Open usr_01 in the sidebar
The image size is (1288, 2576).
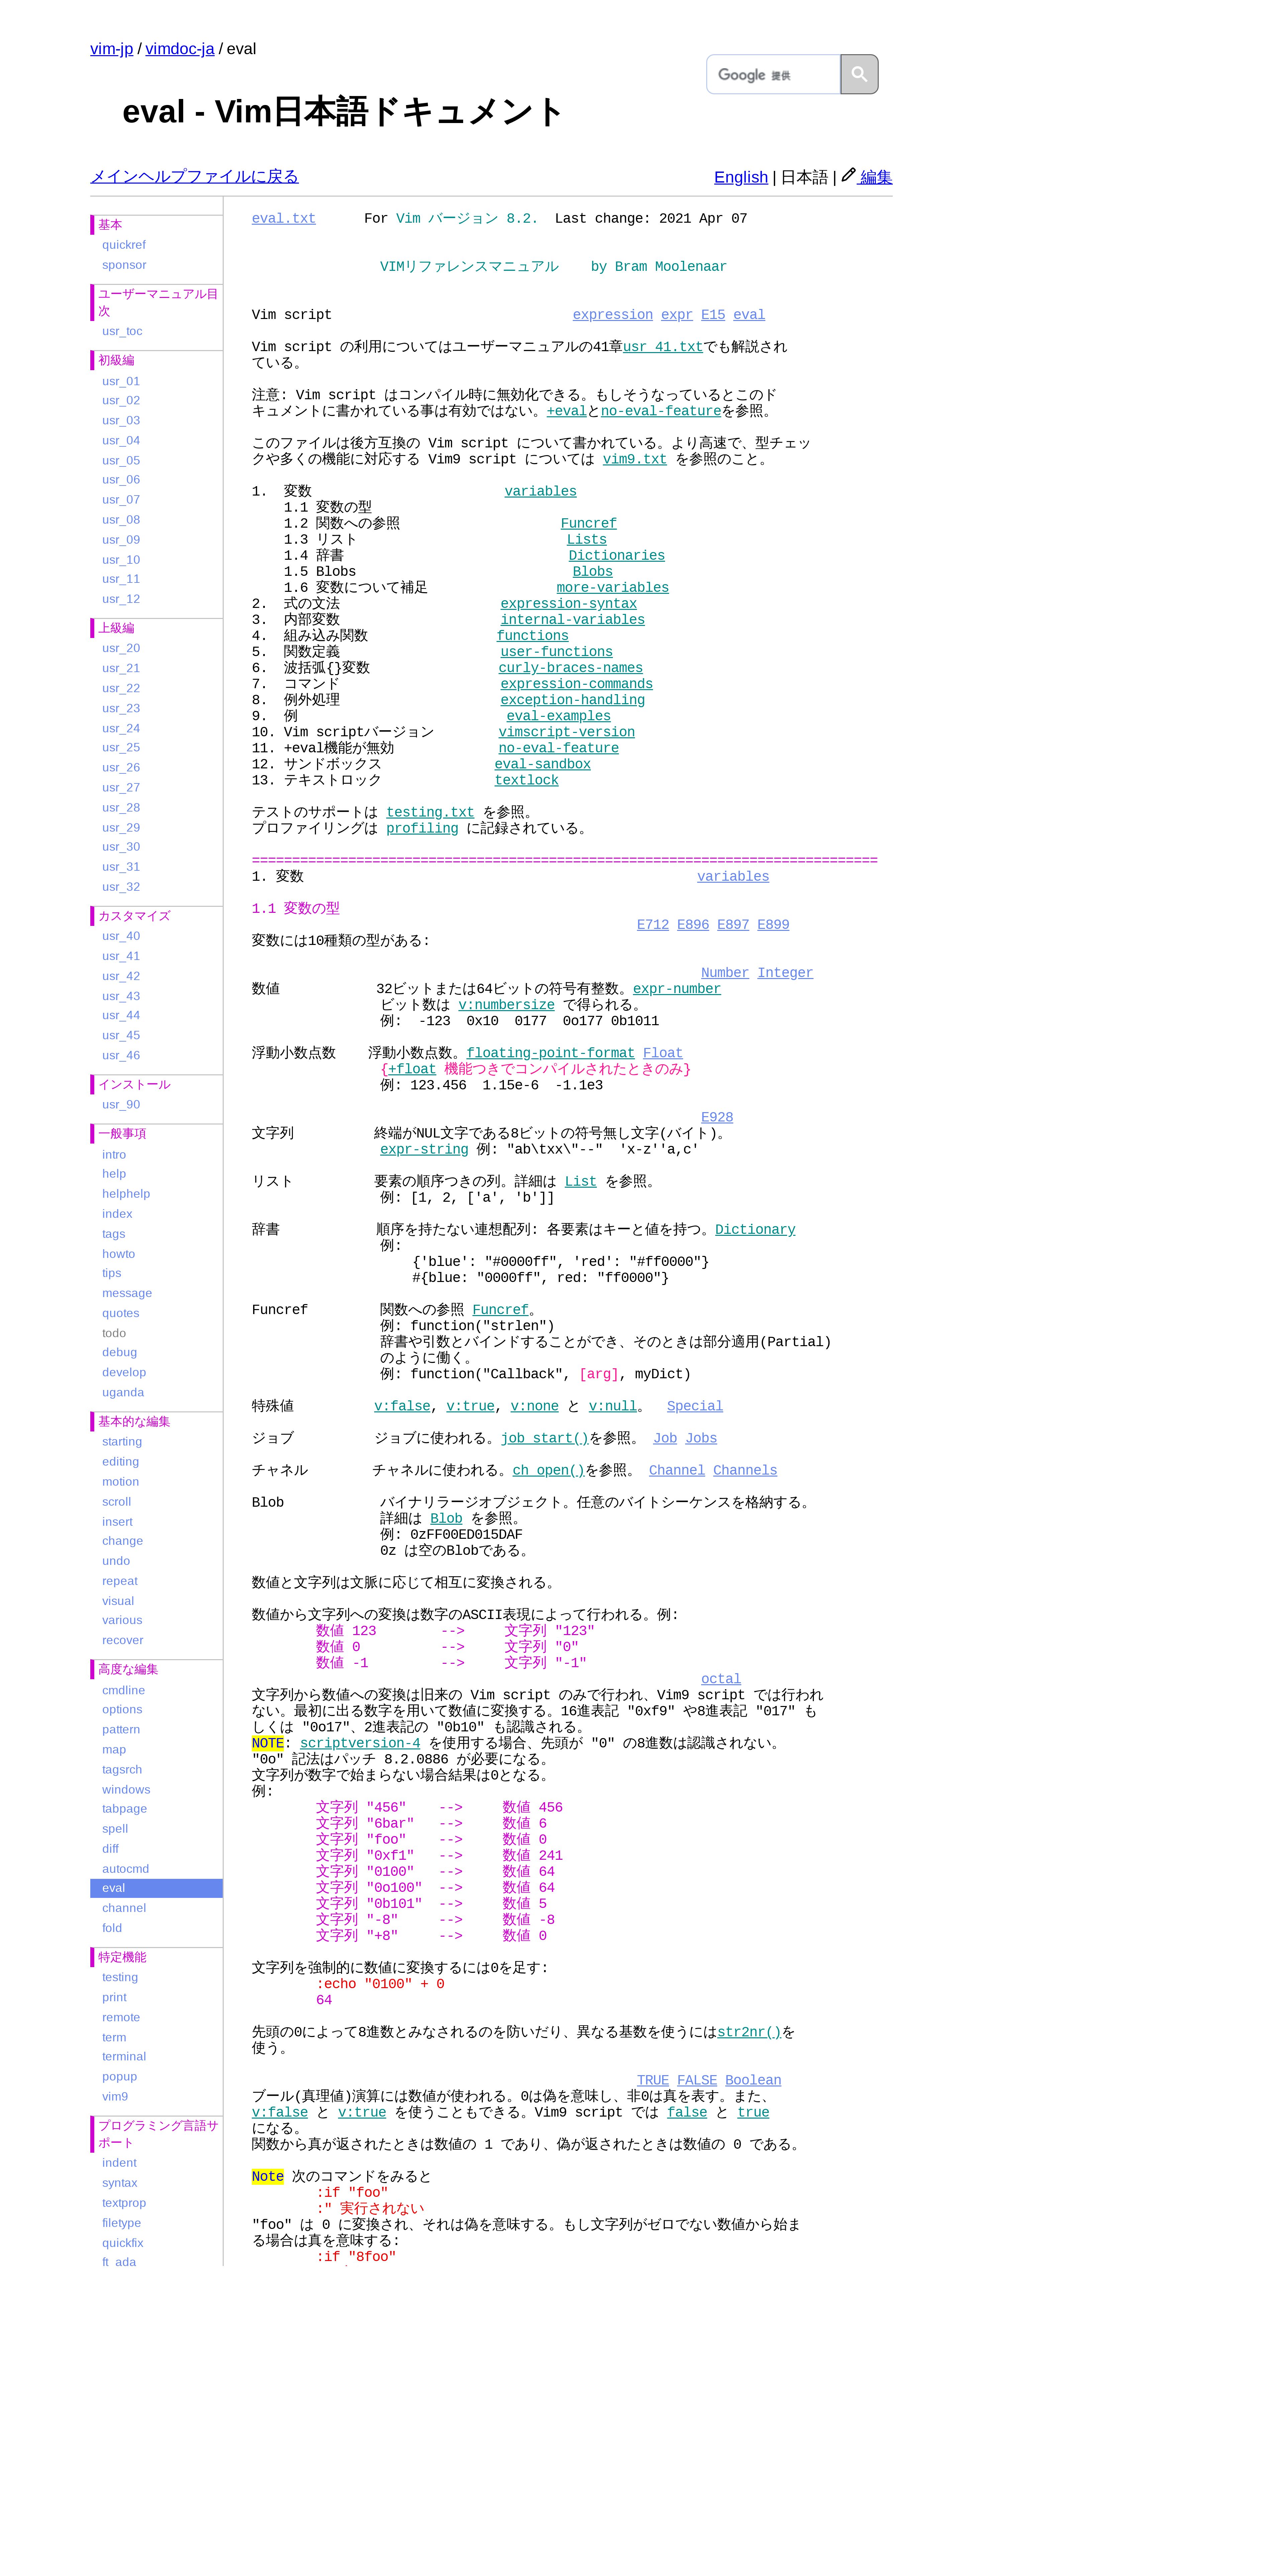click(x=121, y=381)
